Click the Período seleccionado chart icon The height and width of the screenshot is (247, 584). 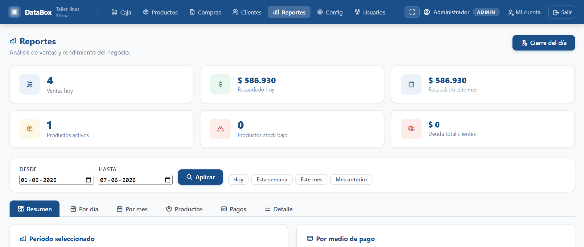pyautogui.click(x=23, y=239)
